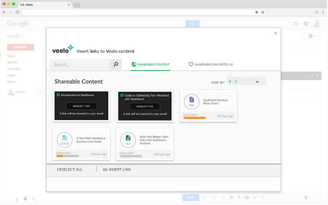The height and width of the screenshot is (205, 328).
Task: Click the Google logo
Action: click(x=17, y=24)
